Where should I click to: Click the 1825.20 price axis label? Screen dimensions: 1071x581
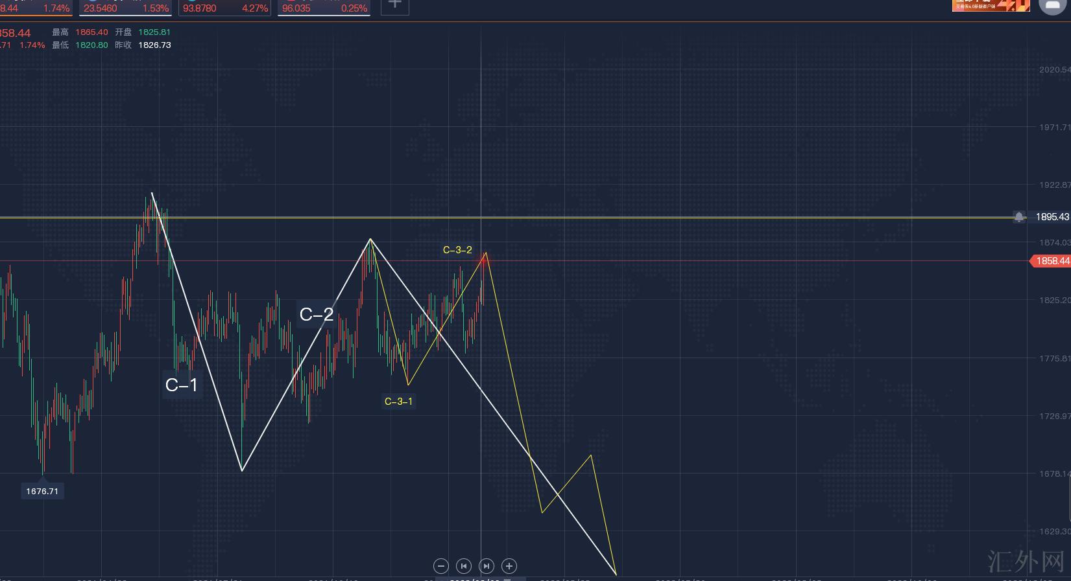(1054, 300)
